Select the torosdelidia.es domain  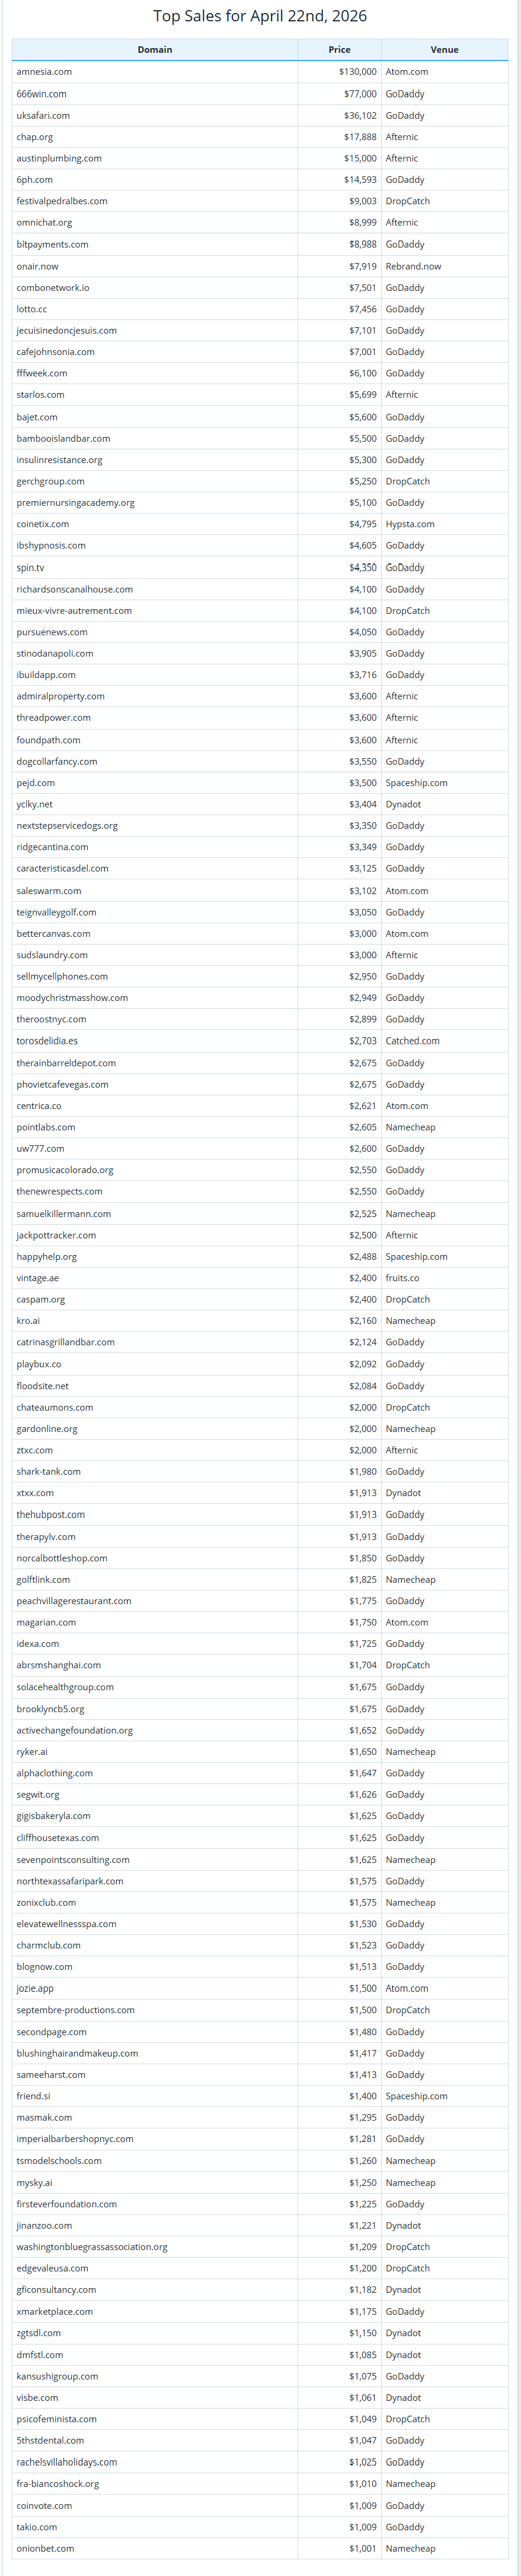47,1041
